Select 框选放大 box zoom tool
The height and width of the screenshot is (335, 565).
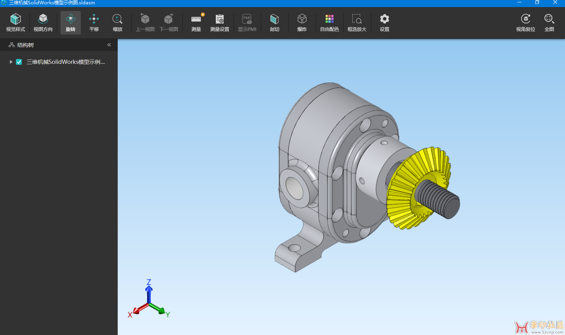[357, 23]
